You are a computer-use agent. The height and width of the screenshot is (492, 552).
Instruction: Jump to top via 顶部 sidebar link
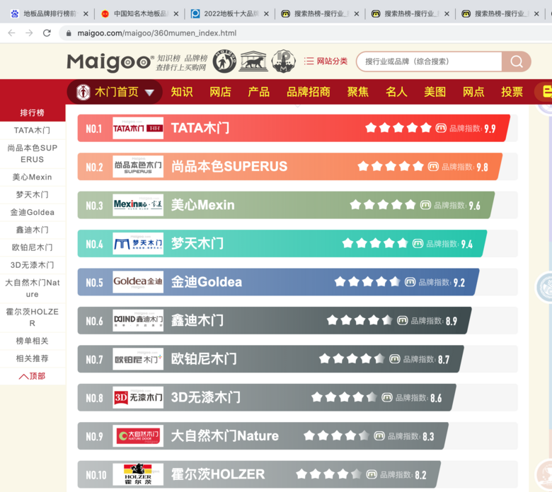[x=33, y=376]
